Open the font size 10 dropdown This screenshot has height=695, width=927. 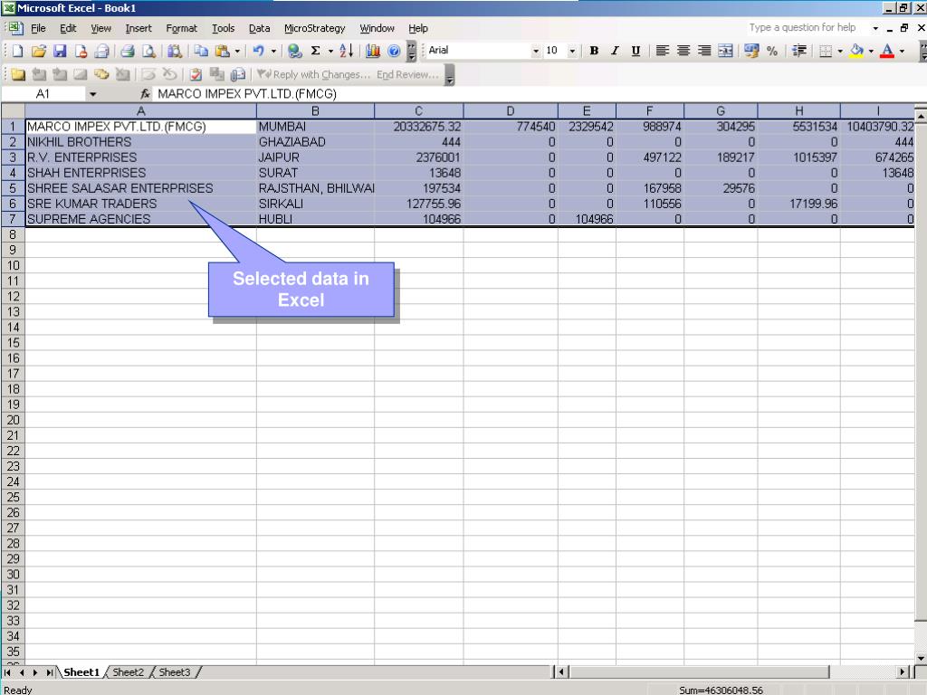tap(572, 51)
